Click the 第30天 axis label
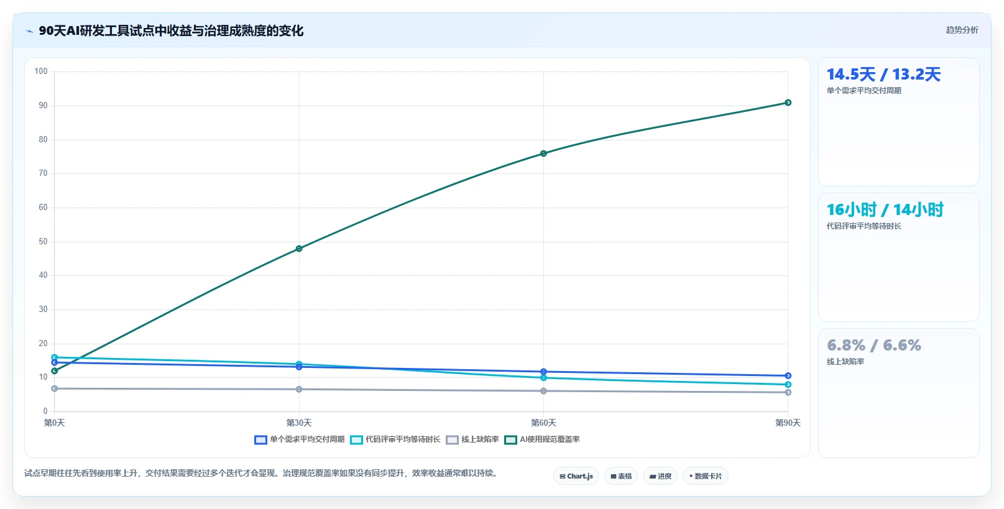Screen dimensions: 1004x509 299,423
